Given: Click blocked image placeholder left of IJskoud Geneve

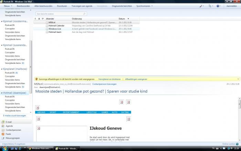Looking at the screenshot, I should (39, 128).
